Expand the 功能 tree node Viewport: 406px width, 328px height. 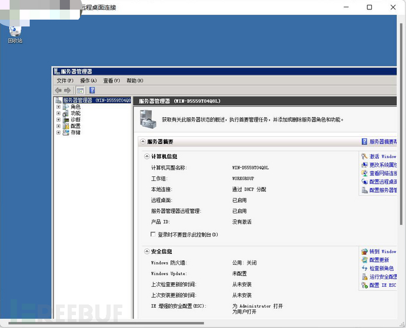pyautogui.click(x=58, y=113)
